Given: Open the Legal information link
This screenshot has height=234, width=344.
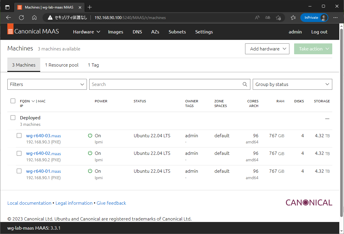Looking at the screenshot, I should click(74, 203).
